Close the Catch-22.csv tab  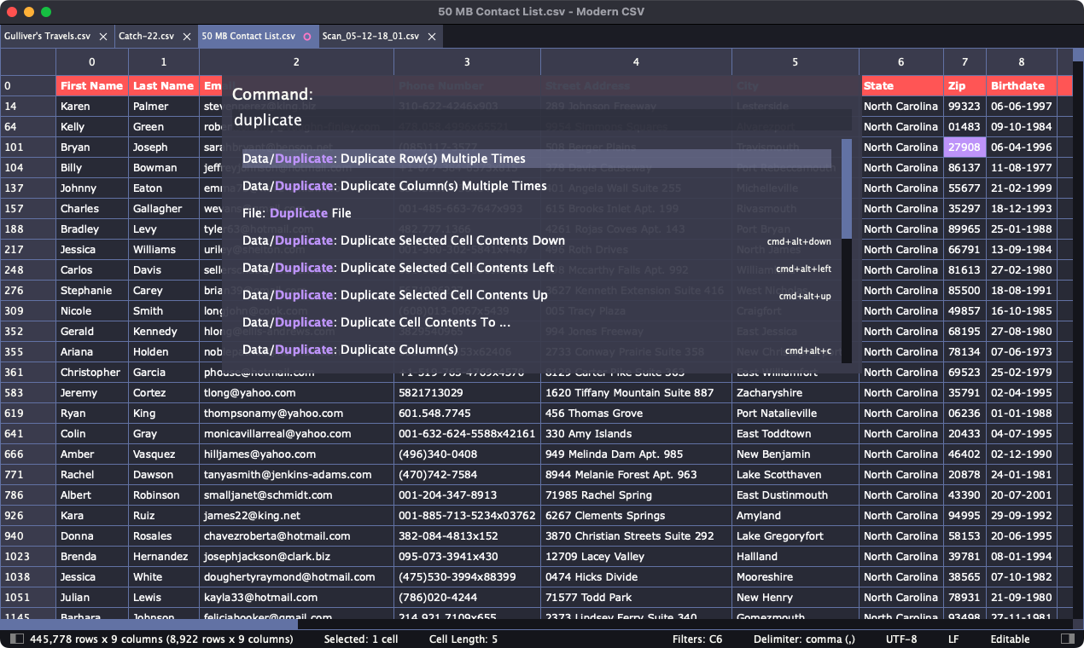[x=187, y=37]
